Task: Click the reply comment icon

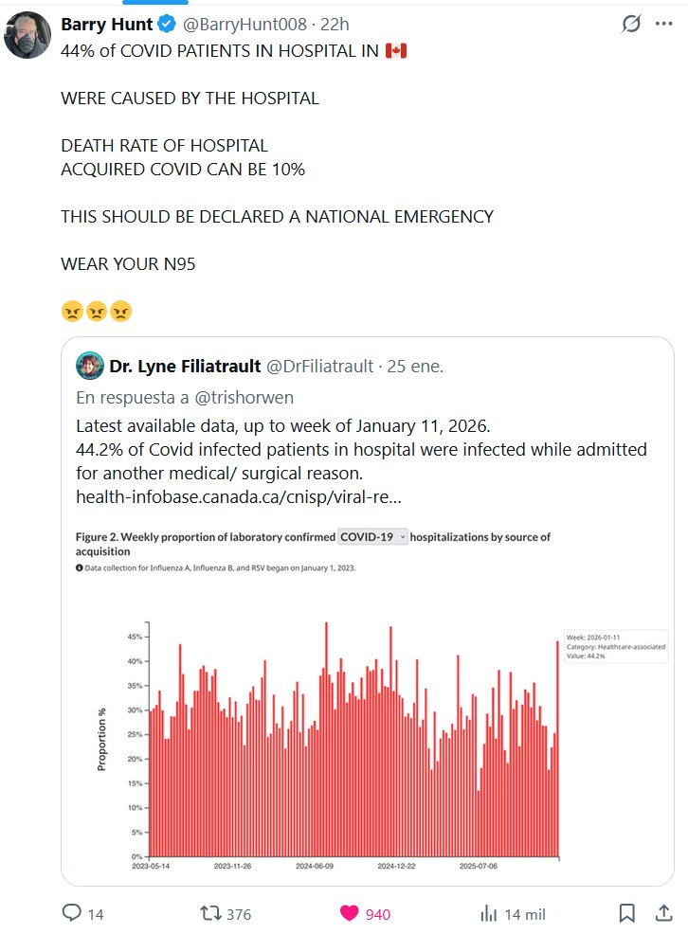Action: coord(73,913)
